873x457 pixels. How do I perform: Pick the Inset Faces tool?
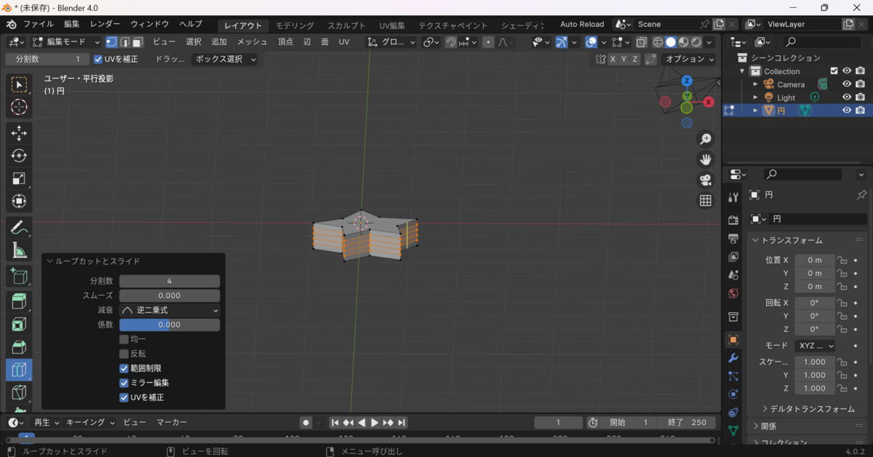click(19, 325)
